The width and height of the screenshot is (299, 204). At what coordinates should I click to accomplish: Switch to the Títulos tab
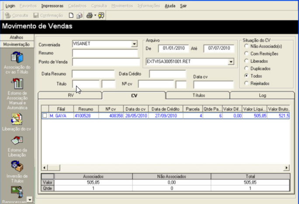pyautogui.click(x=198, y=95)
